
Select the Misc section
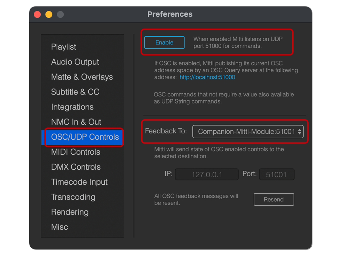coord(60,227)
